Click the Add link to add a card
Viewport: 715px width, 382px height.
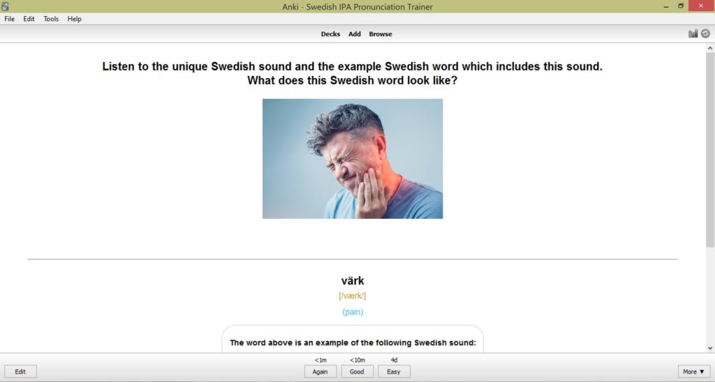click(x=354, y=33)
